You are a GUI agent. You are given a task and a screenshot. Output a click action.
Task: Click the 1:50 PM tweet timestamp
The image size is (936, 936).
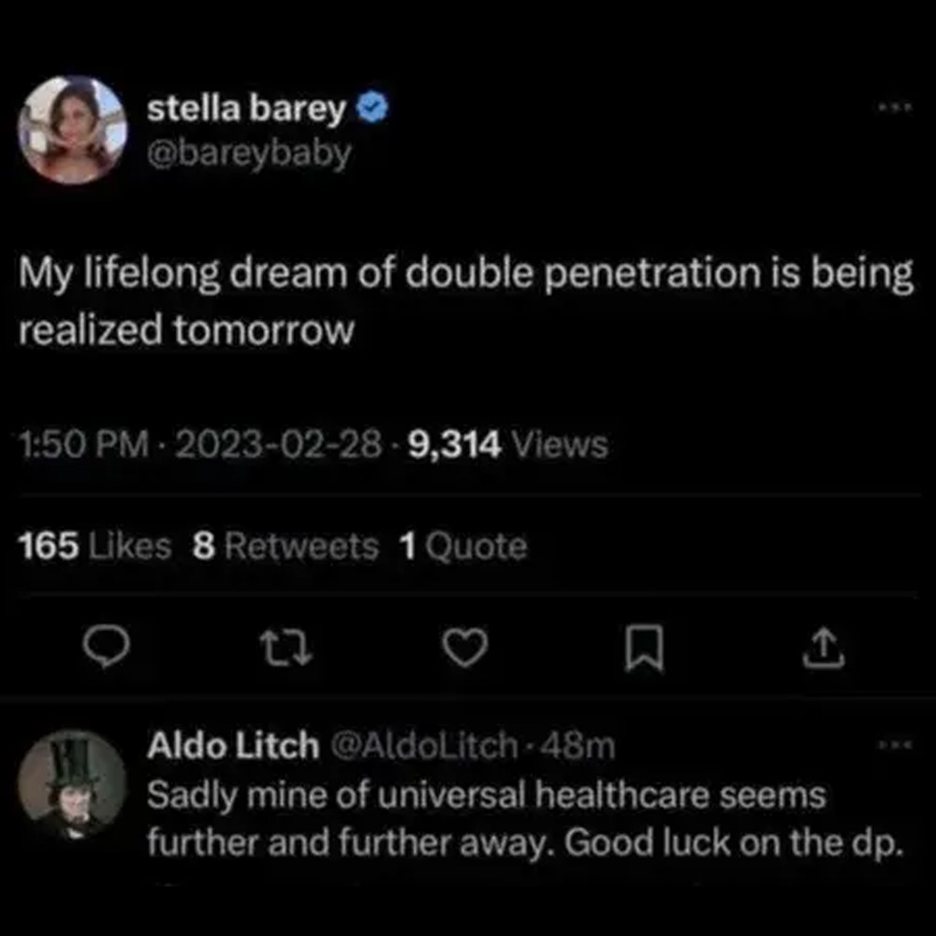click(x=83, y=445)
